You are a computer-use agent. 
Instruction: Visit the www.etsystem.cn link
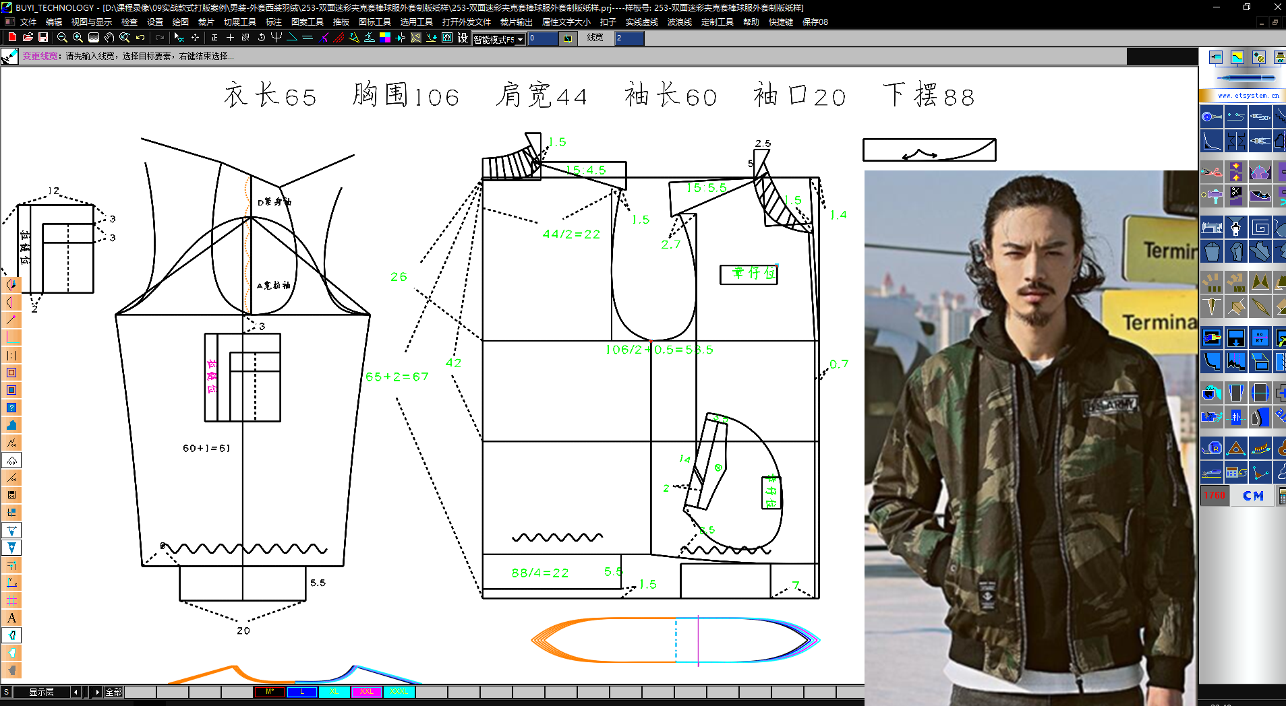[1249, 95]
